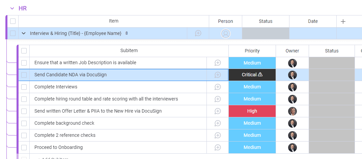
Task: Click the Priority column header
Action: pos(252,51)
